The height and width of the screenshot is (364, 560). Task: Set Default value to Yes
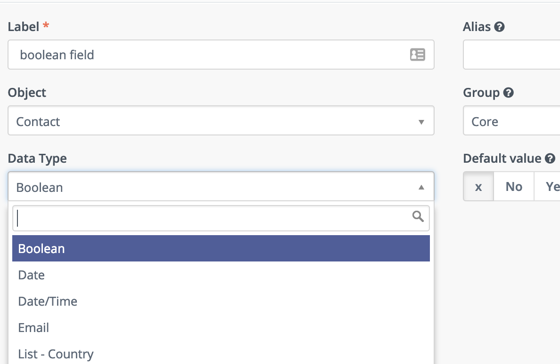click(547, 187)
